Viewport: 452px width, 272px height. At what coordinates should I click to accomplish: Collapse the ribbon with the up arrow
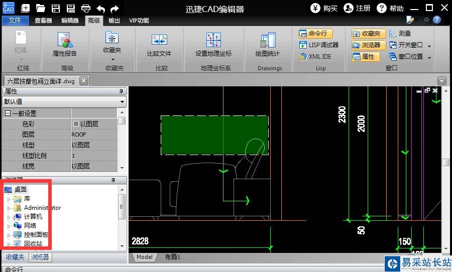coord(426,20)
